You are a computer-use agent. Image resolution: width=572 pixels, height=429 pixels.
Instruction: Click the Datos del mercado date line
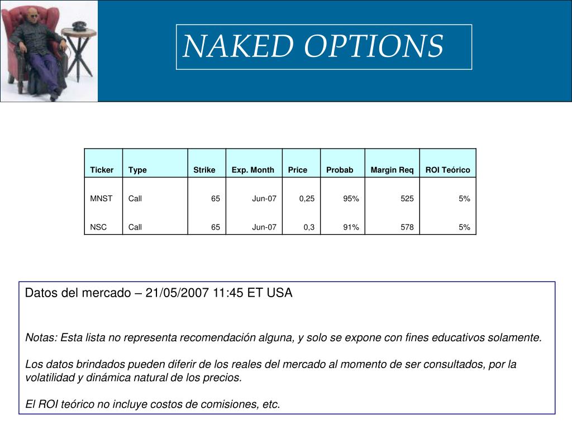tap(159, 293)
